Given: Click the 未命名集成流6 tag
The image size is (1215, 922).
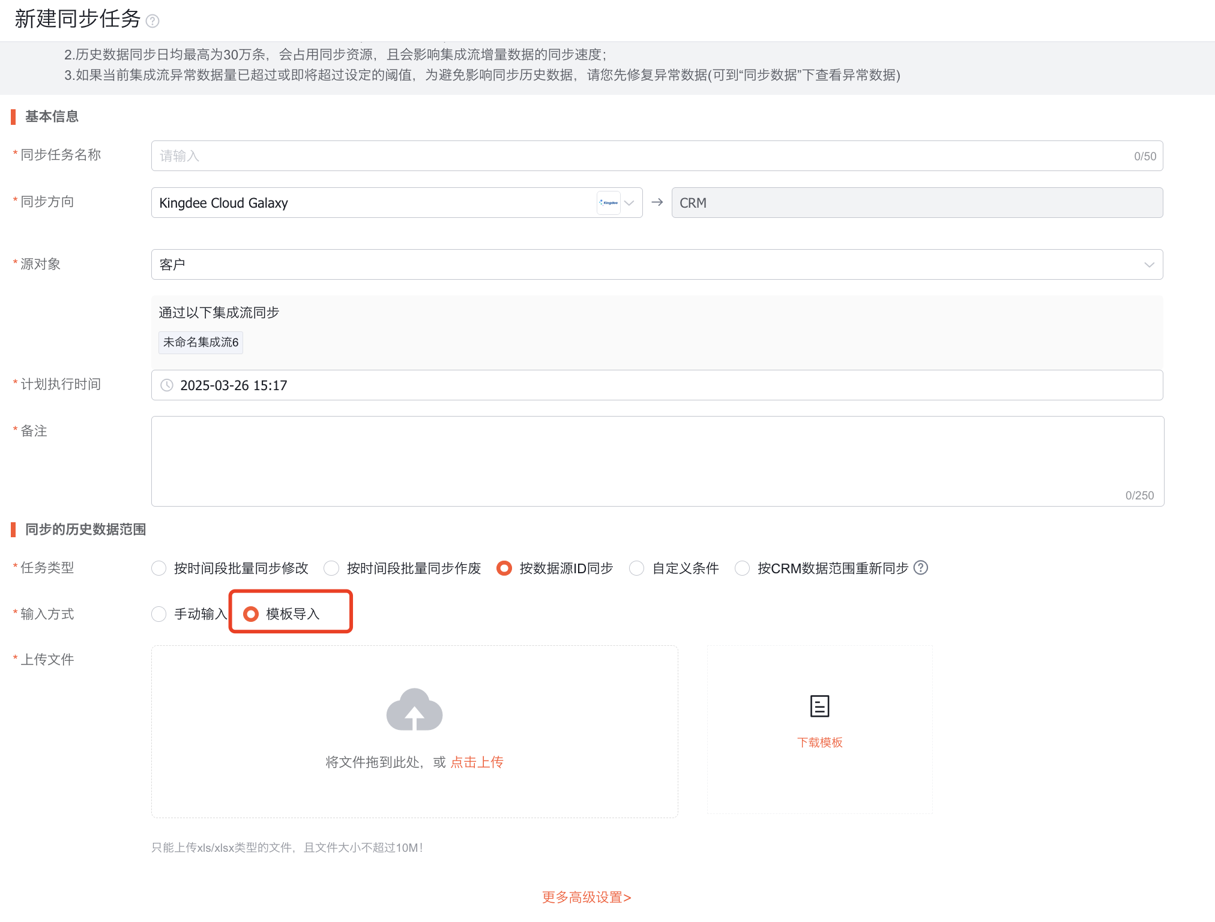Looking at the screenshot, I should 201,343.
